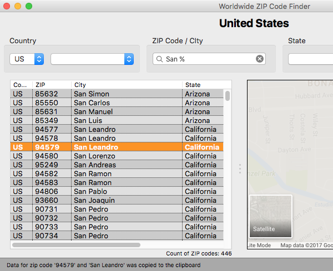
Task: Select row with ZIP 94577 San Leandro
Action: click(x=117, y=129)
